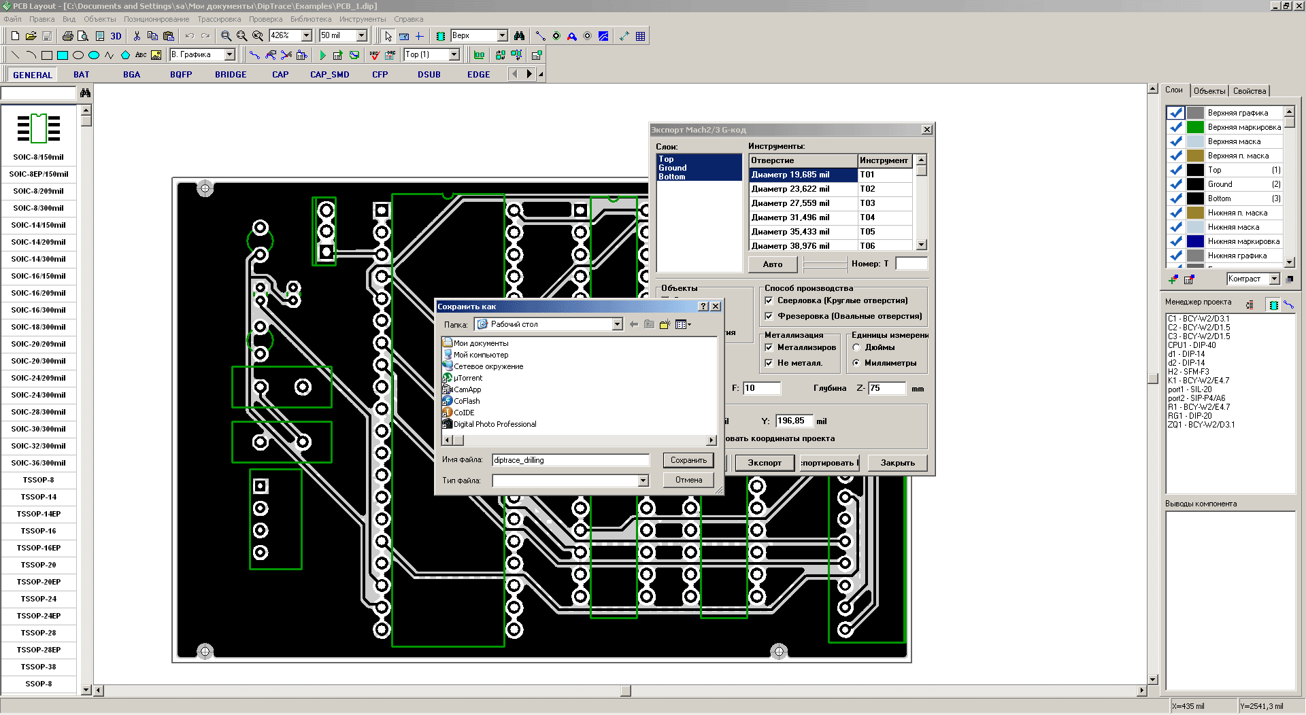The image size is (1306, 715).
Task: Click the Print icon in main toolbar
Action: [x=67, y=36]
